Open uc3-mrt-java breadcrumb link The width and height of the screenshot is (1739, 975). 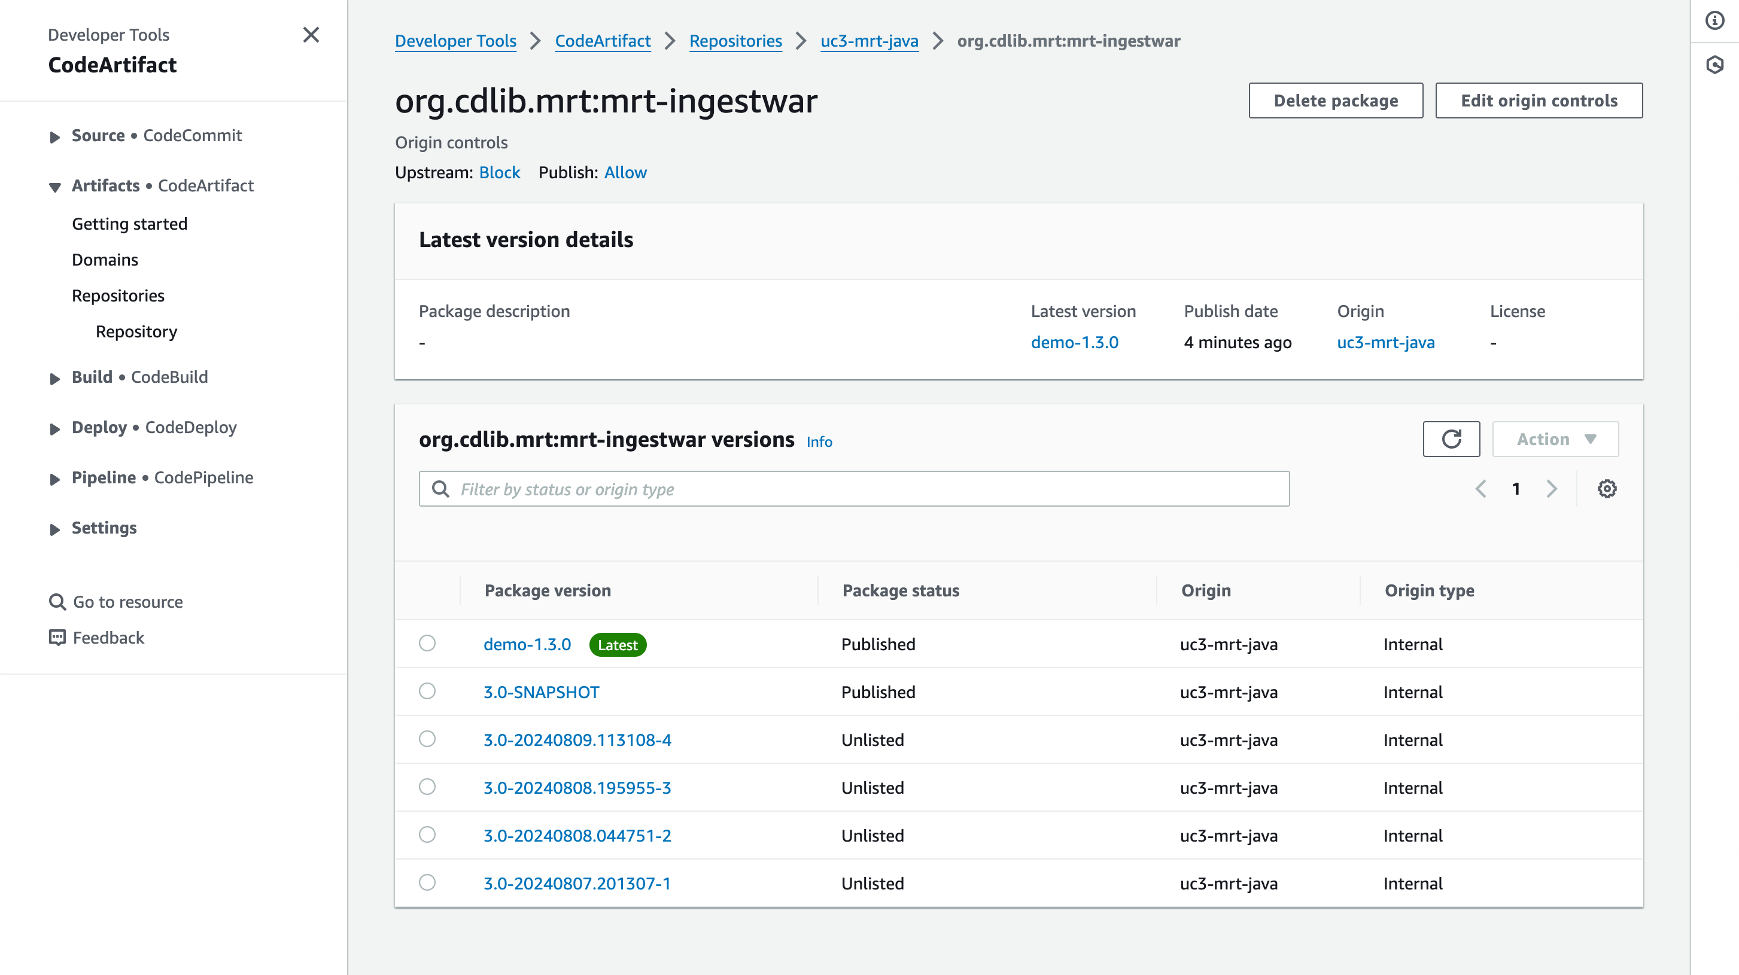[870, 41]
